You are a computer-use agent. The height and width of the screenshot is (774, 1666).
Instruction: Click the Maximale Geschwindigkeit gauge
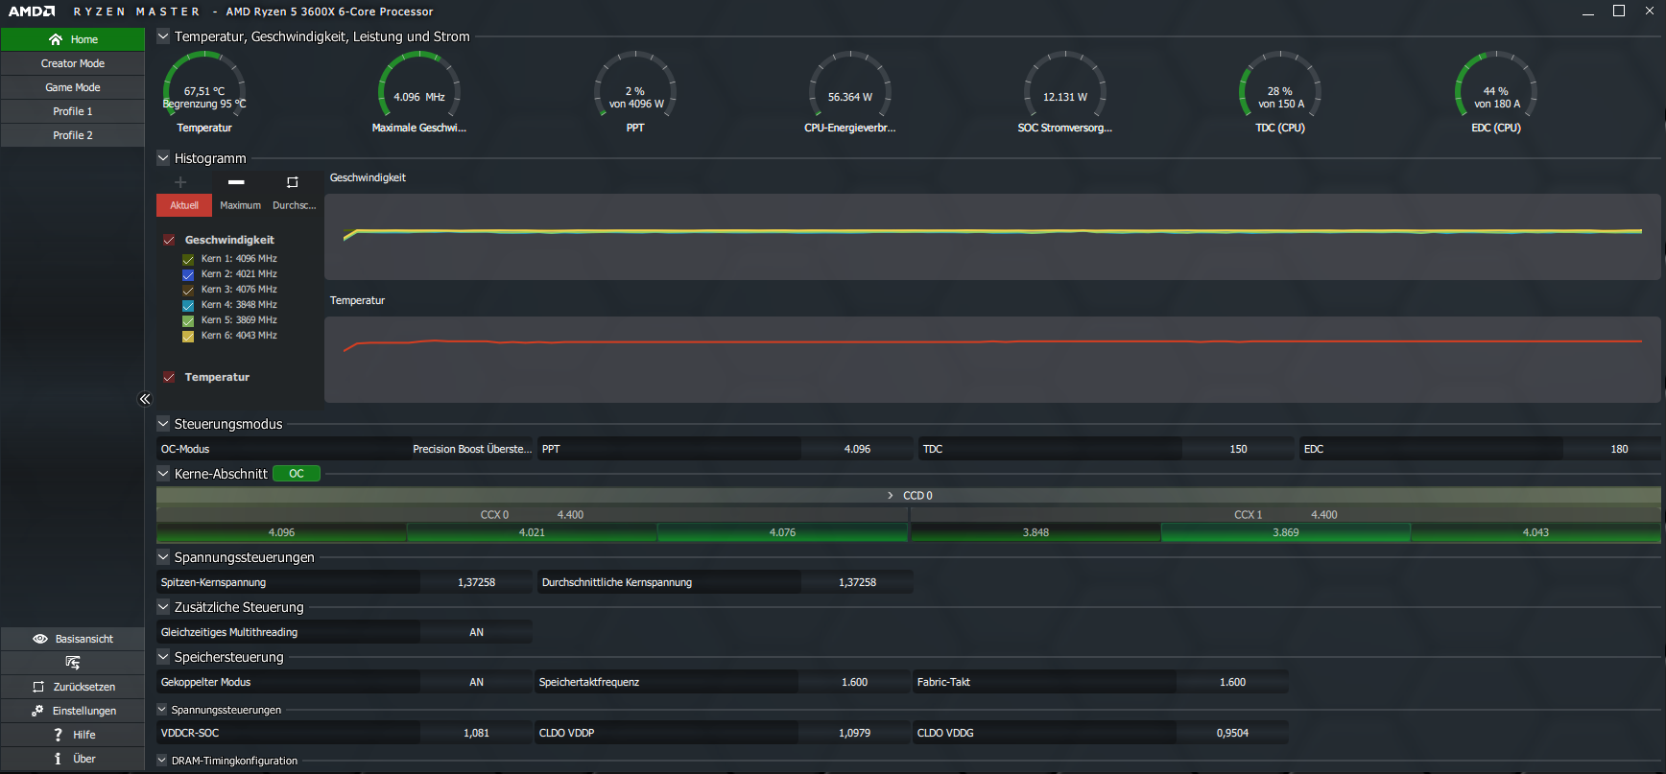click(x=419, y=92)
